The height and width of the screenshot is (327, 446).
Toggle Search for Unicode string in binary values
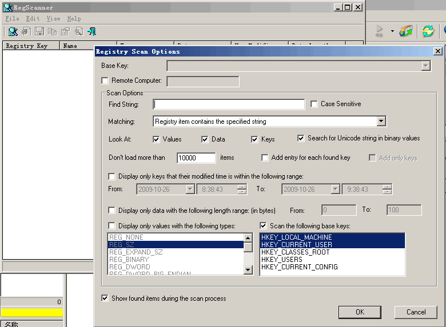[301, 138]
